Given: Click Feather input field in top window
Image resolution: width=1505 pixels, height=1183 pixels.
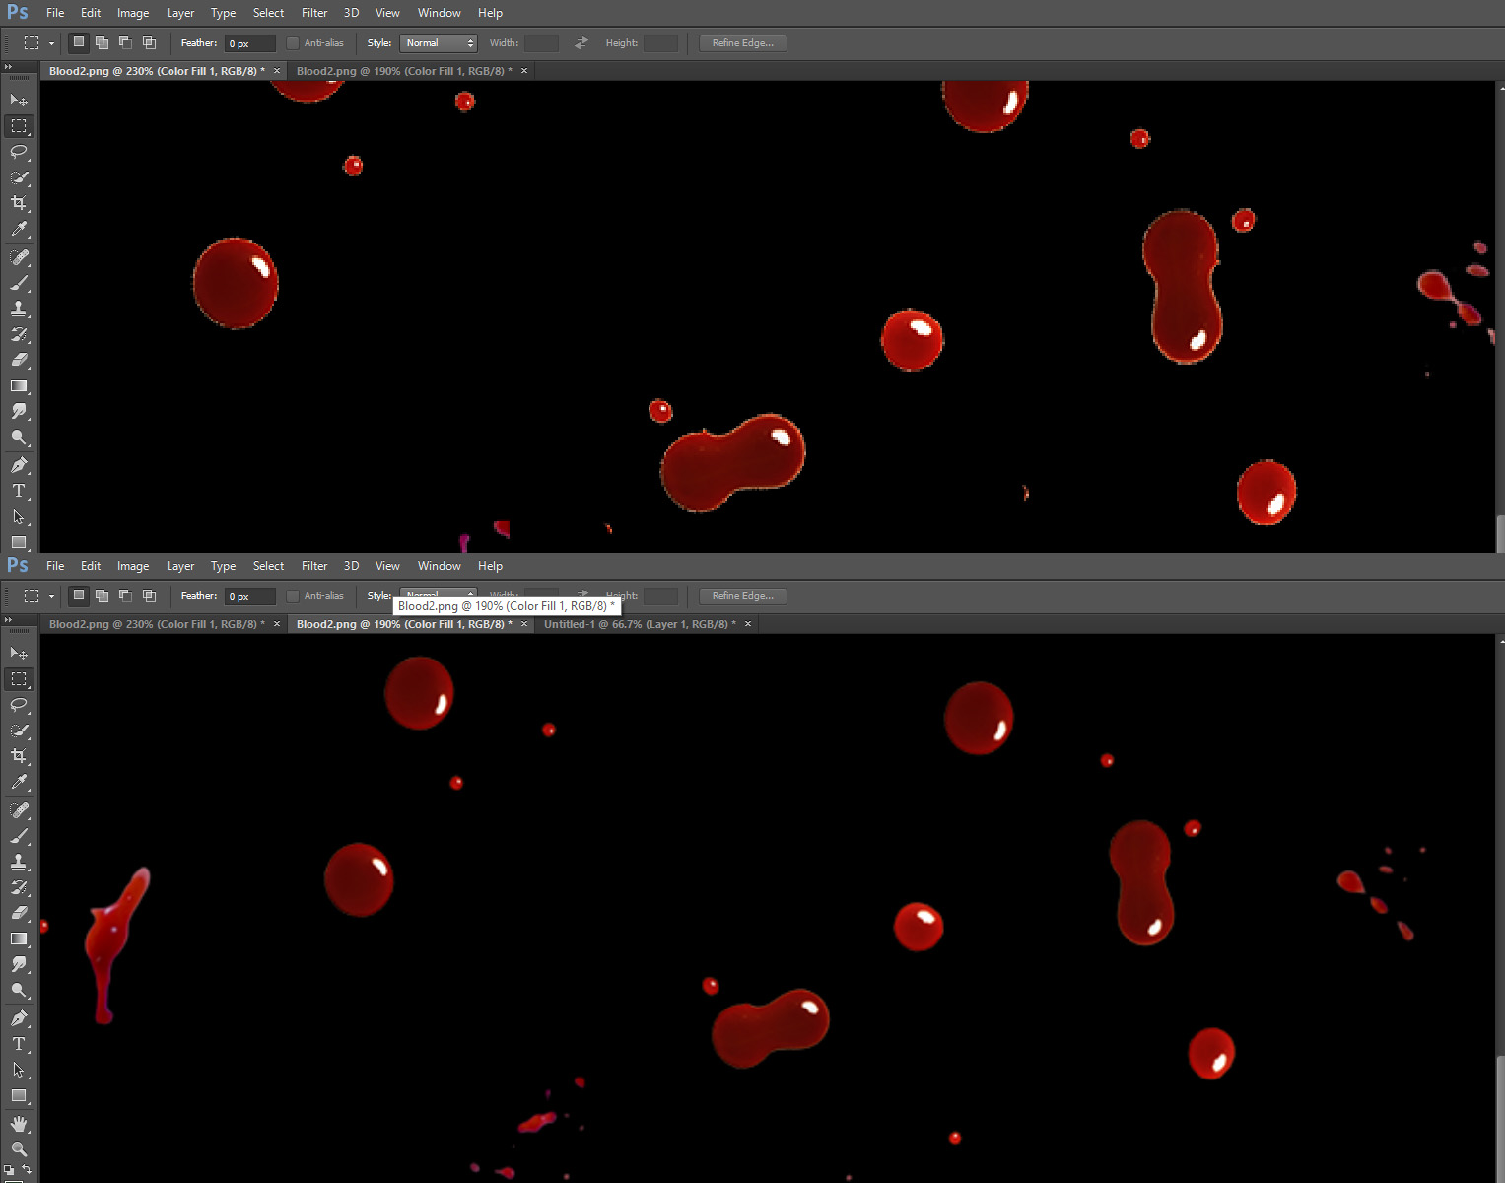Looking at the screenshot, I should (x=250, y=43).
